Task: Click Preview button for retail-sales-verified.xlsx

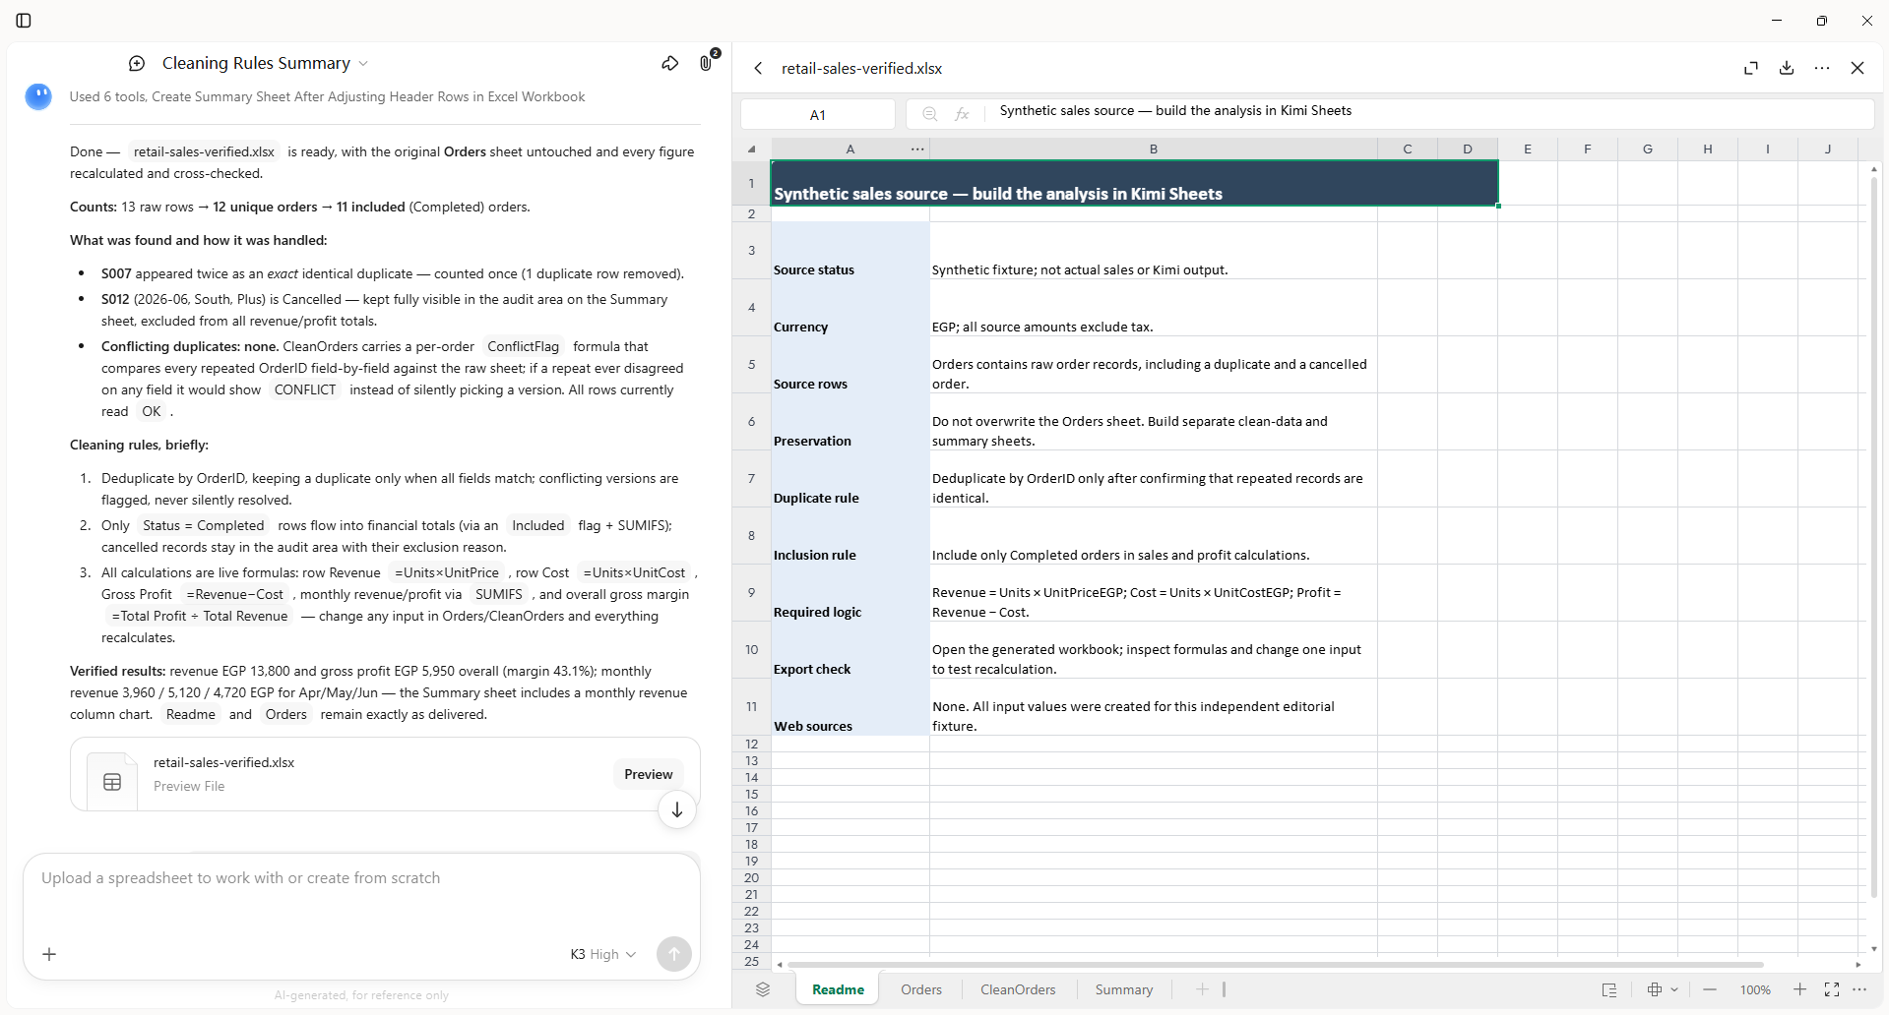Action: coord(648,774)
